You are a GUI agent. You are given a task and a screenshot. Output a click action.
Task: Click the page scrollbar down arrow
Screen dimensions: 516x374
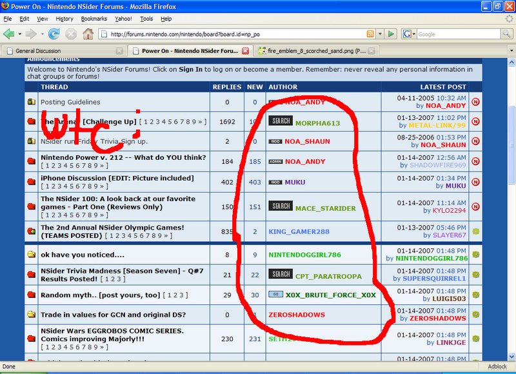[511, 356]
